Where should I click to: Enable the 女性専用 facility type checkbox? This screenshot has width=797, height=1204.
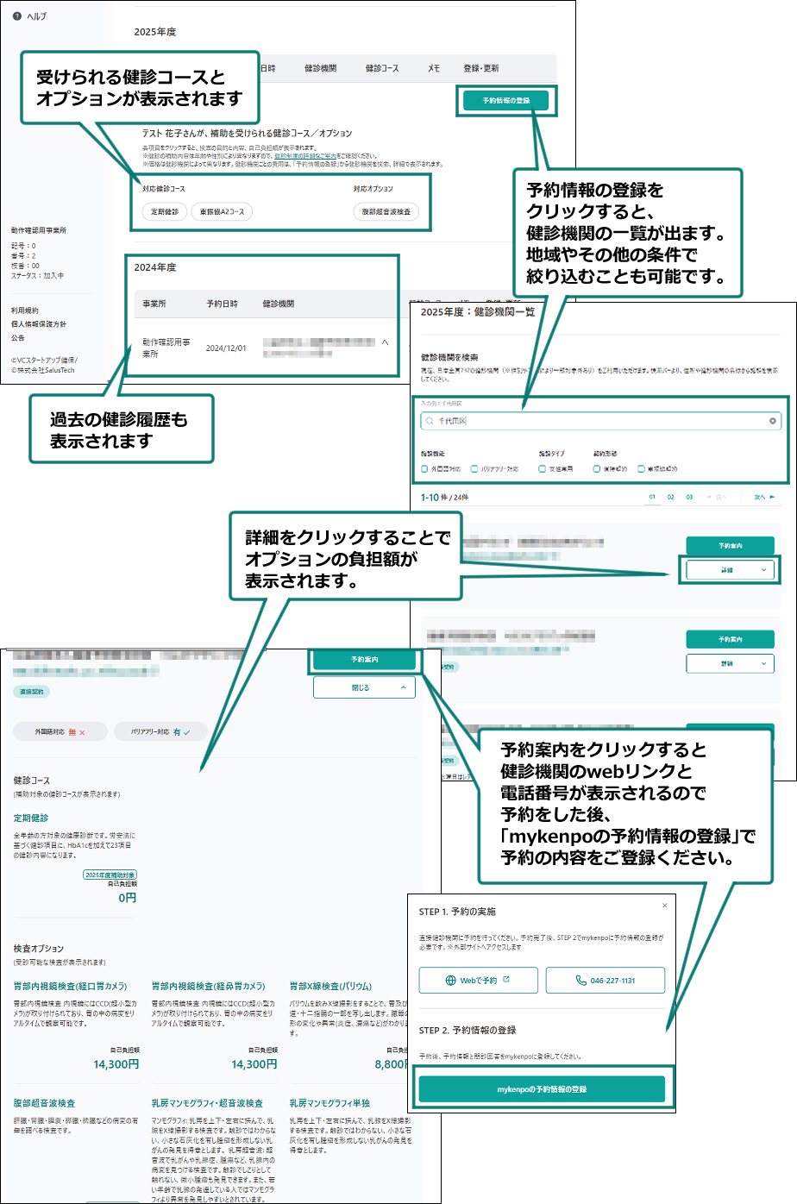(x=542, y=469)
